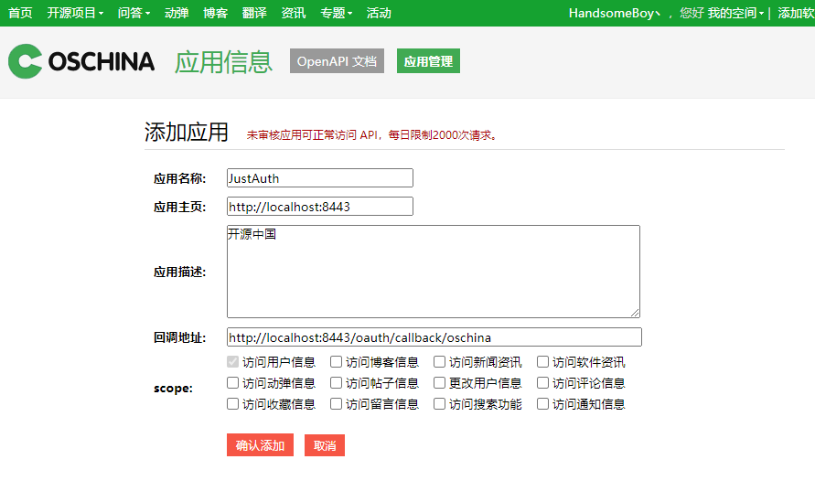Click the 应用管理 green button
Screen dimensions: 815x502
coord(428,61)
